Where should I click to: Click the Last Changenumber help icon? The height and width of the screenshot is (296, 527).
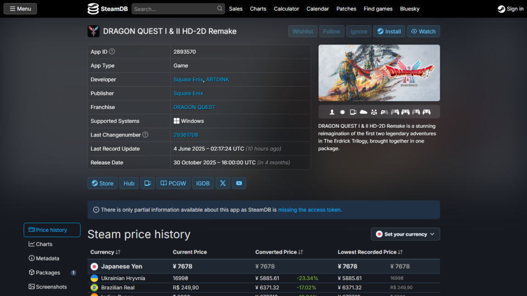click(145, 135)
